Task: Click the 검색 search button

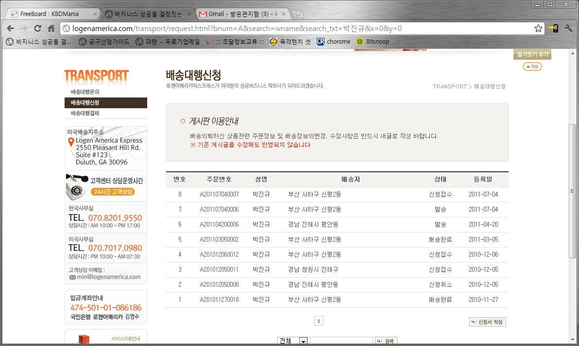Action: pos(386,341)
